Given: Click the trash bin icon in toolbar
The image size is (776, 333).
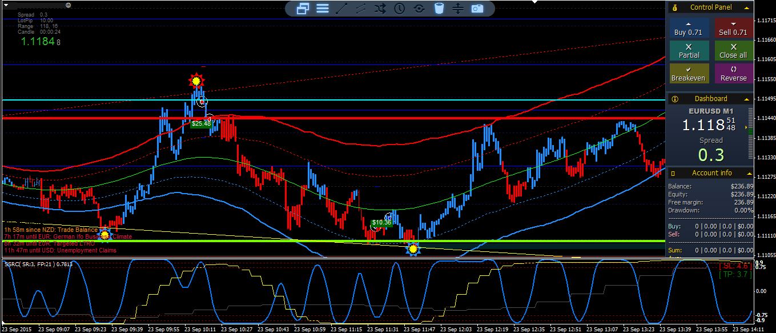Looking at the screenshot, I should 439,9.
